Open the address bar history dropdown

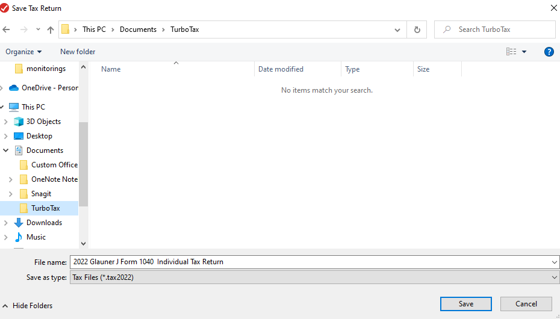pyautogui.click(x=397, y=29)
